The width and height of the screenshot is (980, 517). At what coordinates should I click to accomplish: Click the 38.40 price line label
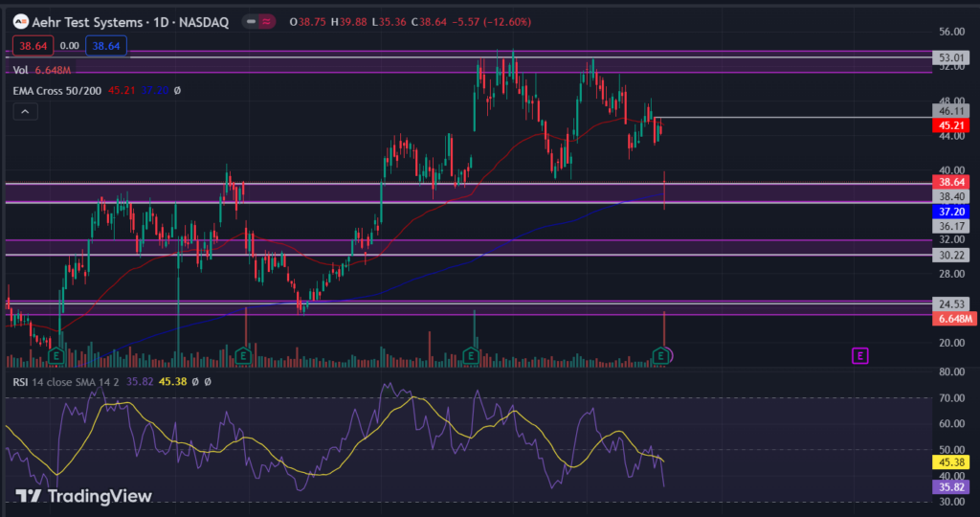950,196
